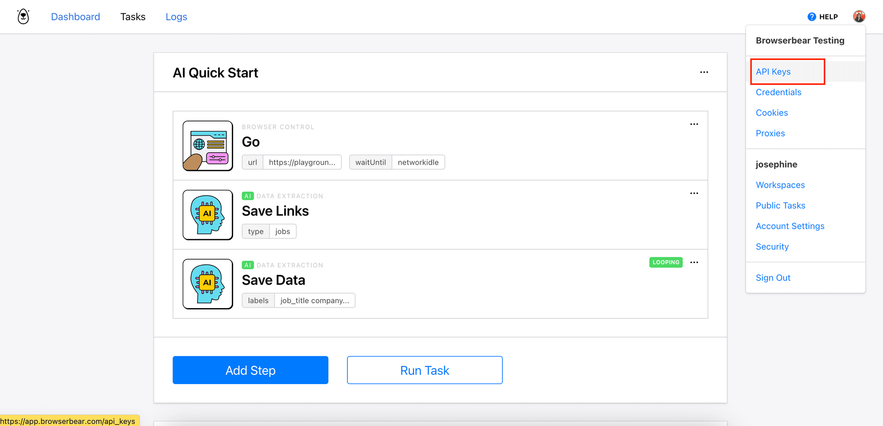Open the Save Data step options menu
The width and height of the screenshot is (883, 426).
point(694,262)
